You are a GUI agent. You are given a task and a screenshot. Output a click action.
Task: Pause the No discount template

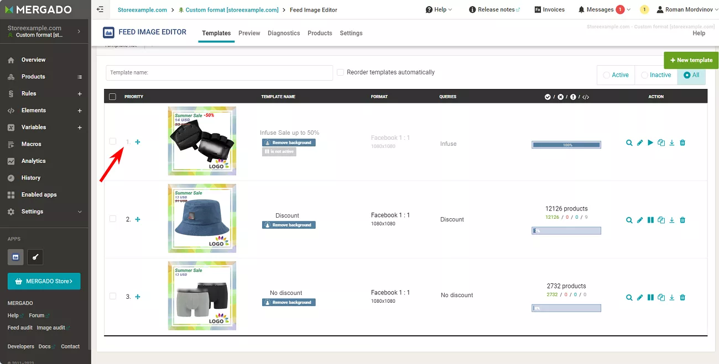(650, 297)
